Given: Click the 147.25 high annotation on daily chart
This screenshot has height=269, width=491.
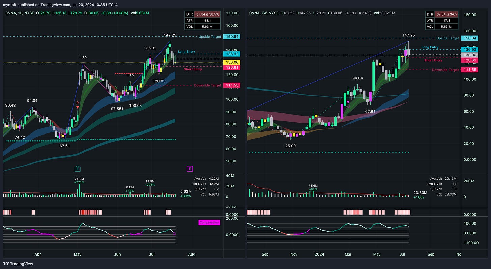Looking at the screenshot, I should point(171,35).
